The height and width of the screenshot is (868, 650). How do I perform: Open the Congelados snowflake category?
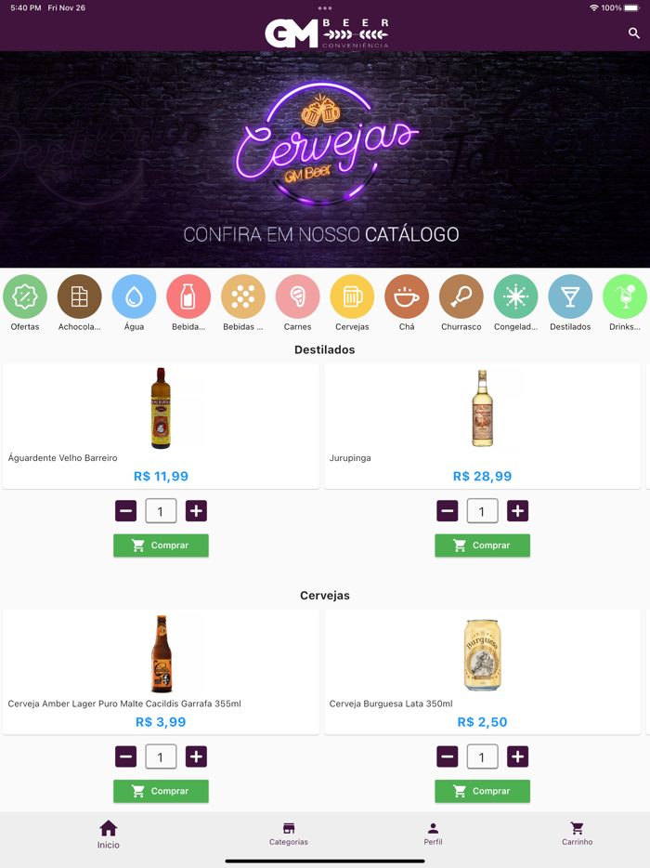pos(515,296)
